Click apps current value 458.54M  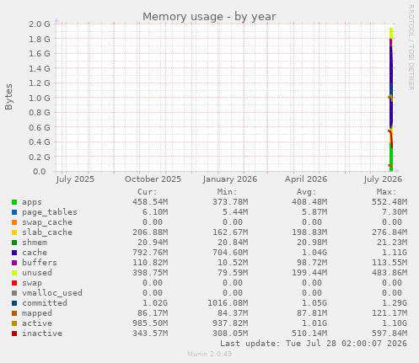click(x=150, y=202)
